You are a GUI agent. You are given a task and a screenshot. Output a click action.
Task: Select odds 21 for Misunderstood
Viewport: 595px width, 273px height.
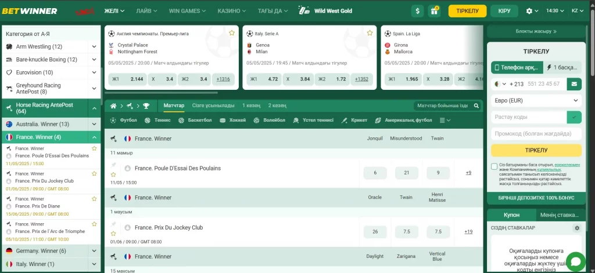click(406, 173)
